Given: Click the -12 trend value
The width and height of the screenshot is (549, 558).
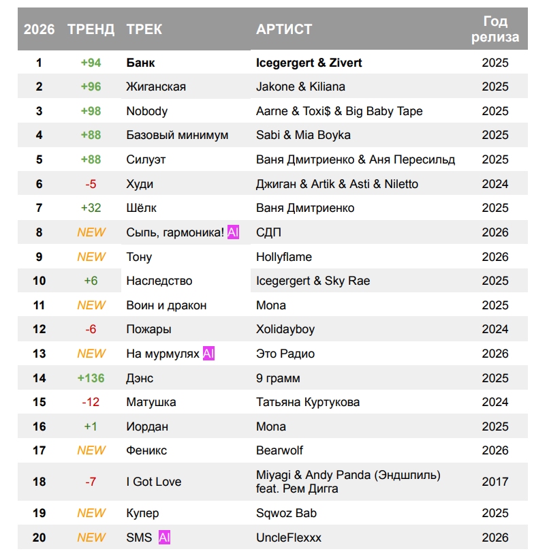Looking at the screenshot, I should [91, 402].
